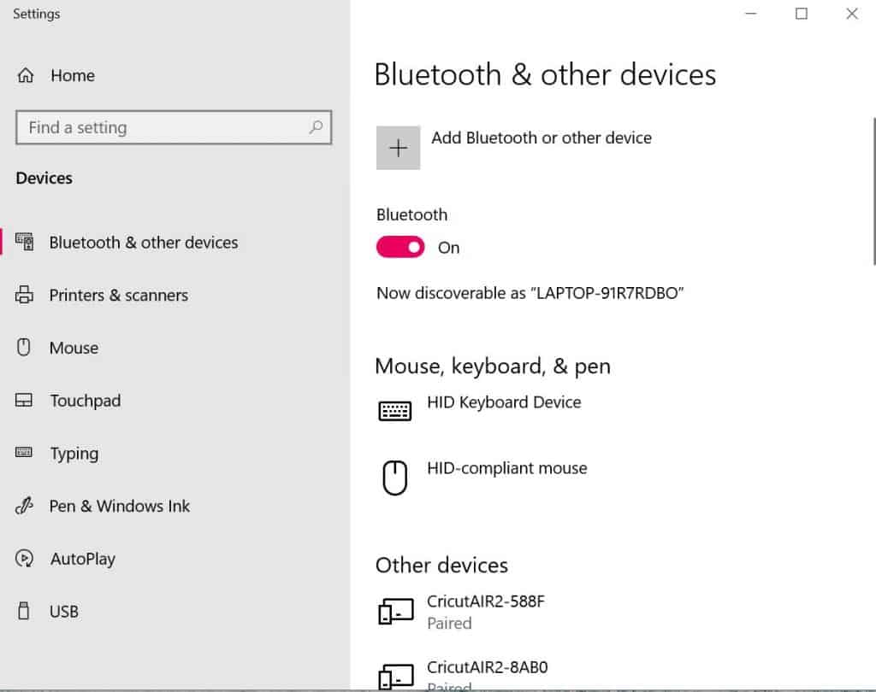Click the Find a setting search box
The width and height of the screenshot is (876, 692).
point(163,127)
